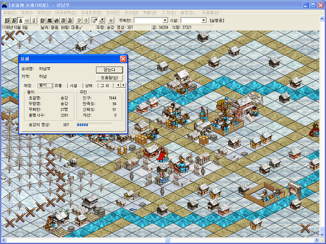Open the 무뢰한 dropdown in the toolbar
Image resolution: width=326 pixels, height=244 pixels.
tap(165, 20)
